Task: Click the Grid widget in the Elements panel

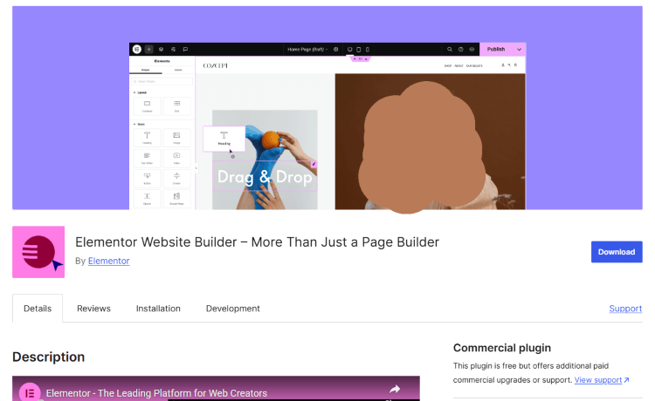Action: pos(176,105)
